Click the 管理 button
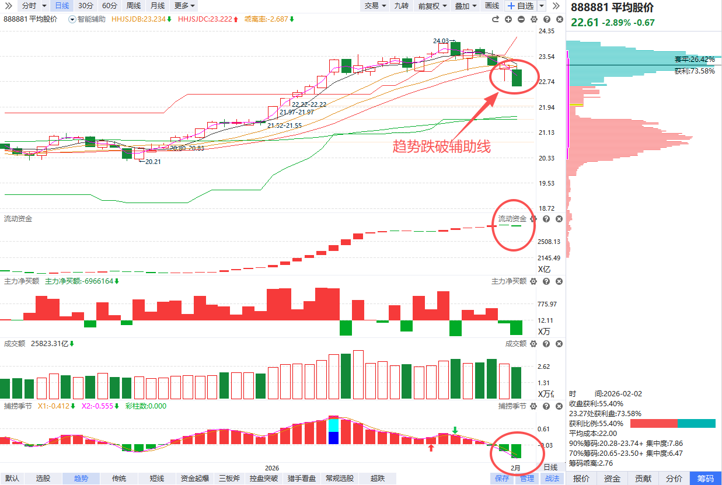Screen dimensions: 722x485 pos(527,479)
